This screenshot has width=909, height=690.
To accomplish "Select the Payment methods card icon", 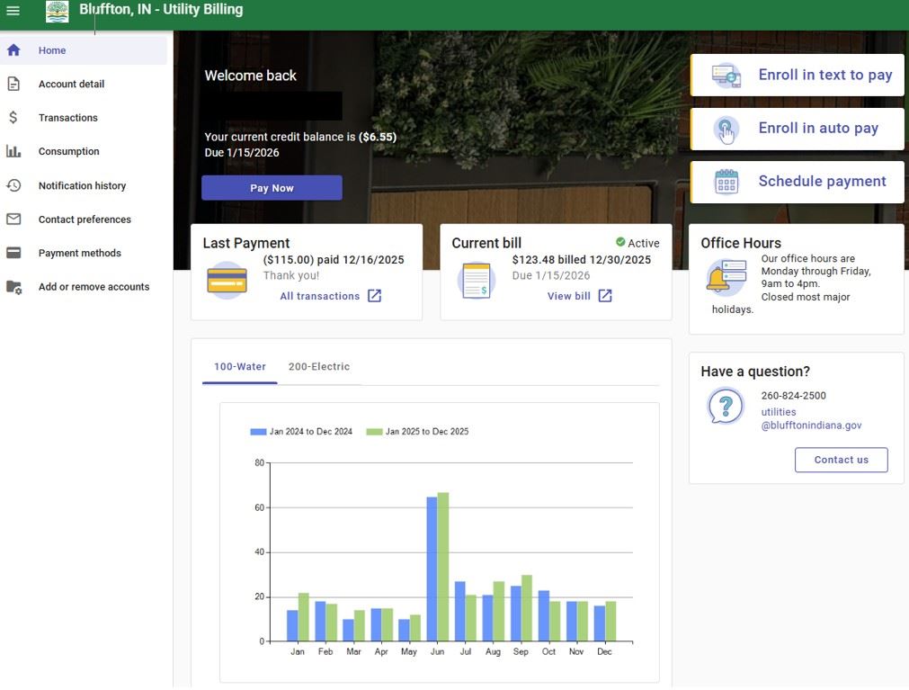I will point(12,252).
